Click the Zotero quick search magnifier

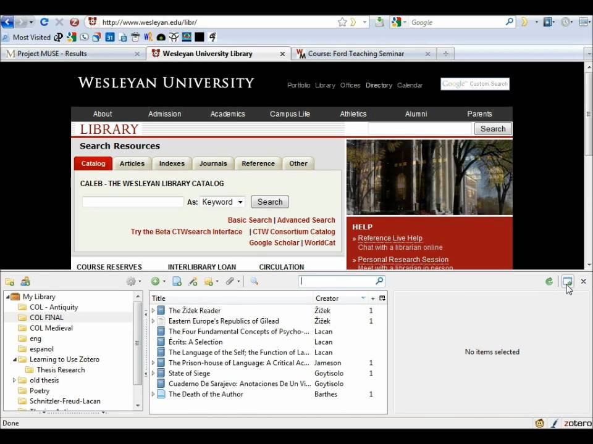pyautogui.click(x=379, y=281)
